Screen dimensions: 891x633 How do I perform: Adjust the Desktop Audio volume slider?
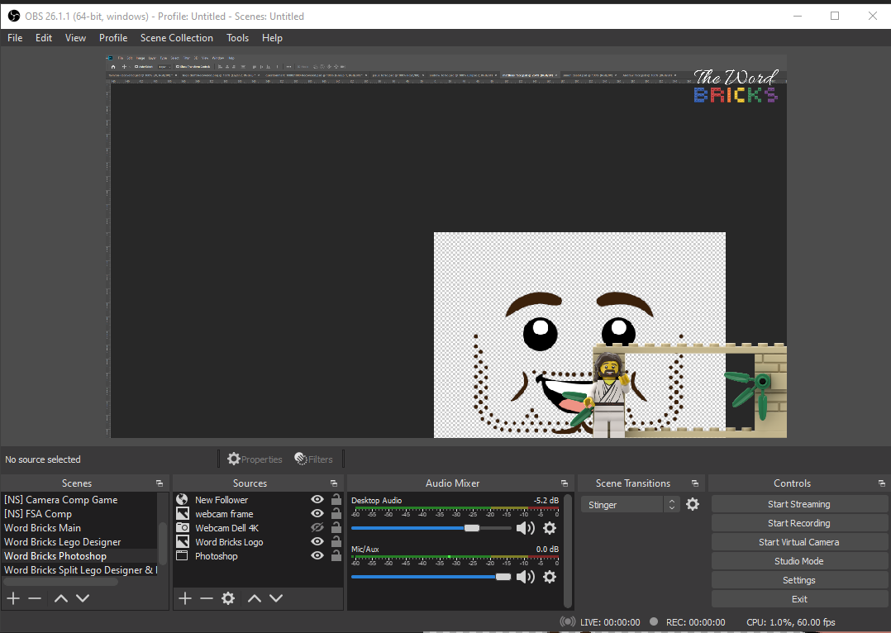point(471,528)
